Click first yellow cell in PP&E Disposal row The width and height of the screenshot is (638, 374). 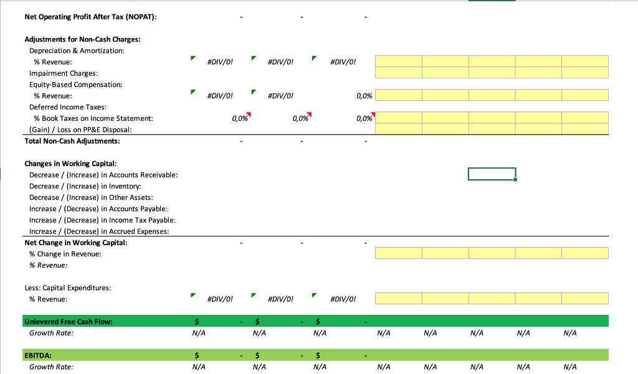[399, 129]
